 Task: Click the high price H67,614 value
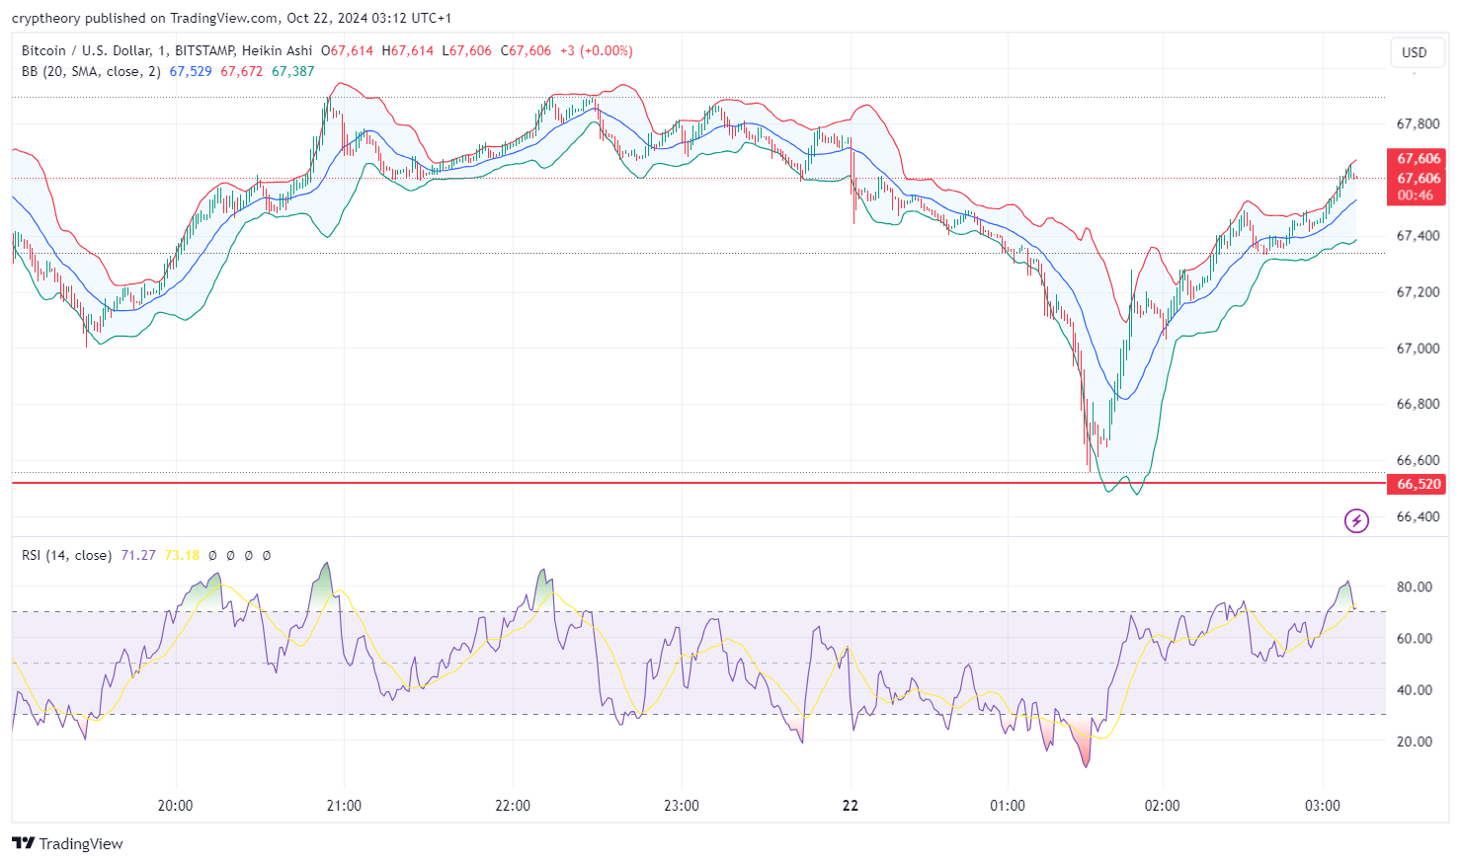(408, 50)
